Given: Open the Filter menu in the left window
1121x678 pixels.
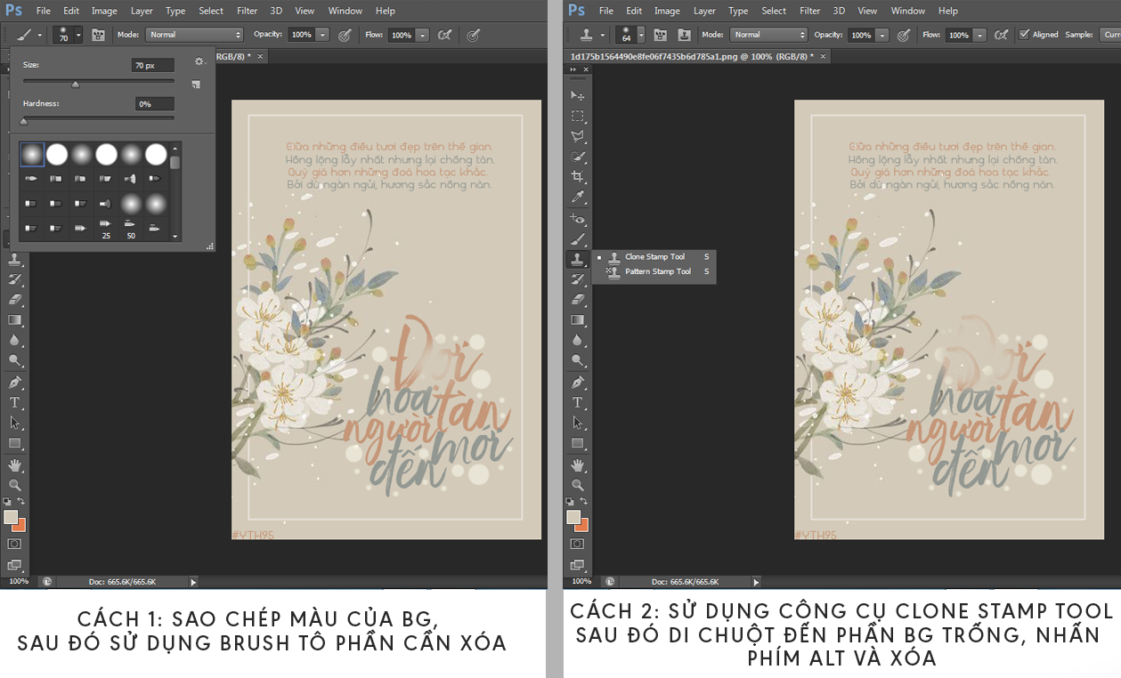Looking at the screenshot, I should (x=248, y=11).
